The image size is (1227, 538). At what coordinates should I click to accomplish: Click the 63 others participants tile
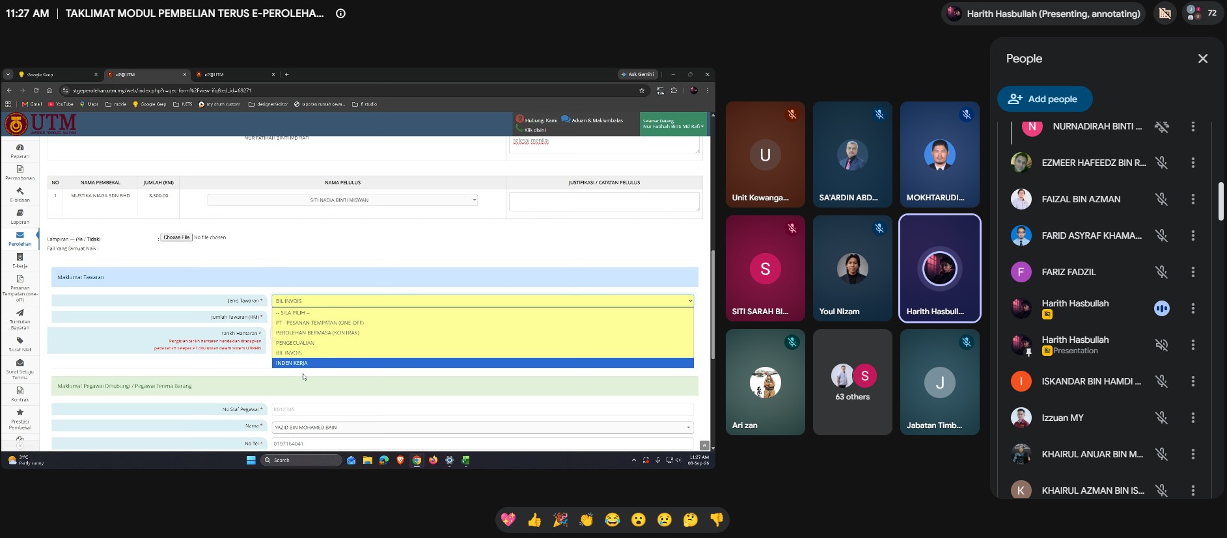click(x=853, y=383)
